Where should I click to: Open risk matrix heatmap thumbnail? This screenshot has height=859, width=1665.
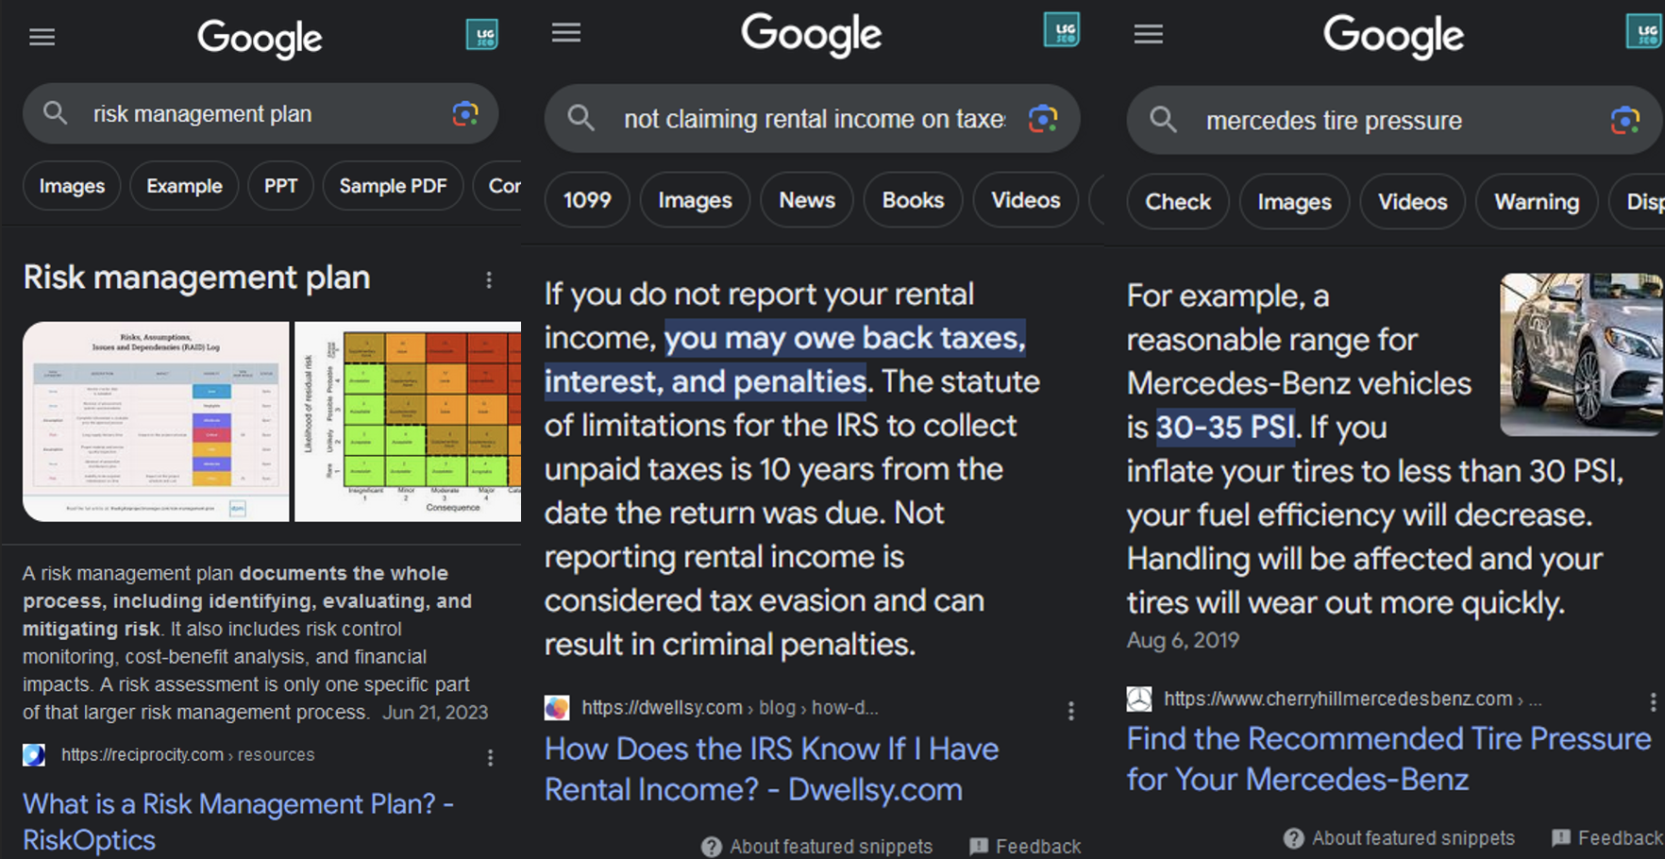pos(408,422)
